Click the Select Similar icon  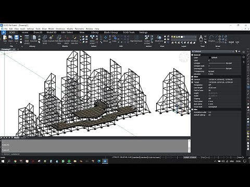(x=92, y=39)
